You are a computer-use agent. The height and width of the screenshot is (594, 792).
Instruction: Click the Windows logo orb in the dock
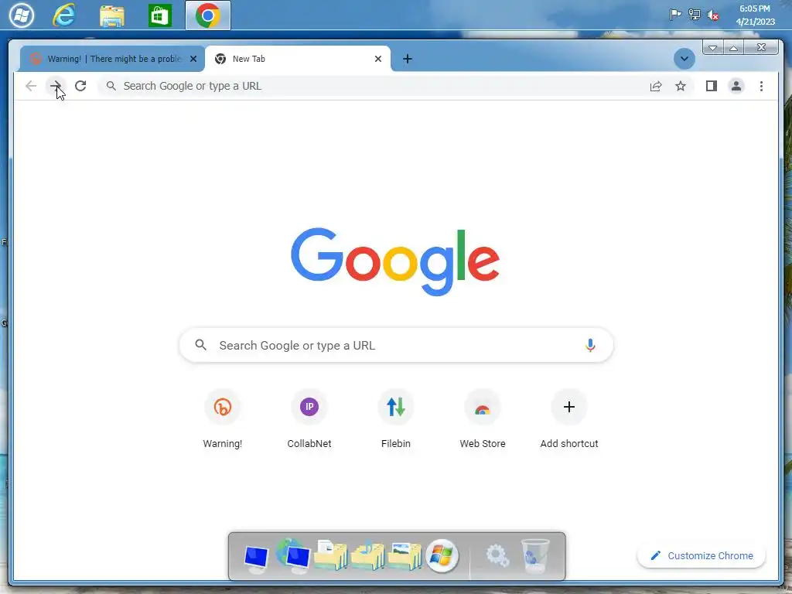[442, 556]
